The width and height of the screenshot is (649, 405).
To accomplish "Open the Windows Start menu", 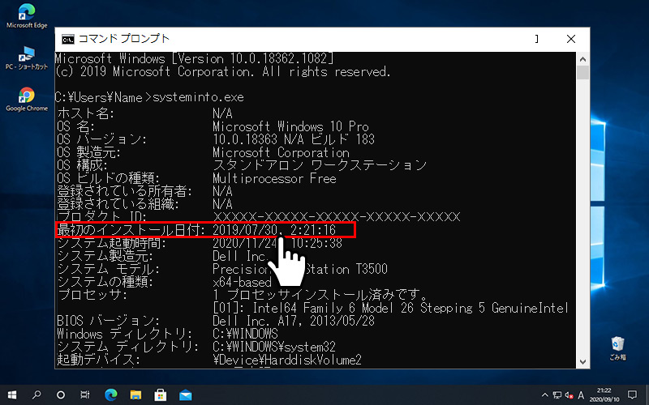I will click(12, 394).
